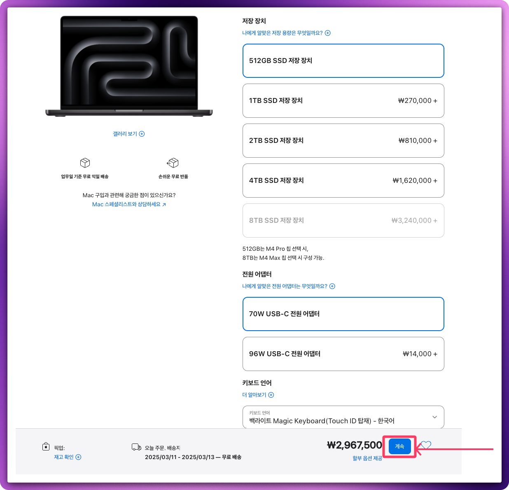Click the ₩14,000 + price label
509x490 pixels.
[420, 354]
